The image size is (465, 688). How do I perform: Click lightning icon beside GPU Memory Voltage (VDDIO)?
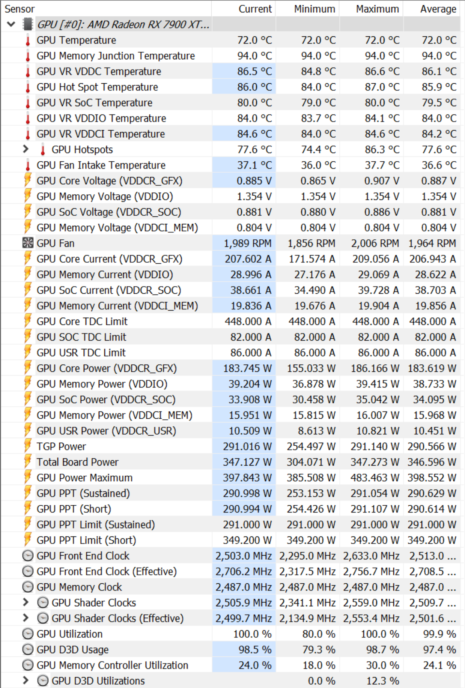tap(28, 196)
